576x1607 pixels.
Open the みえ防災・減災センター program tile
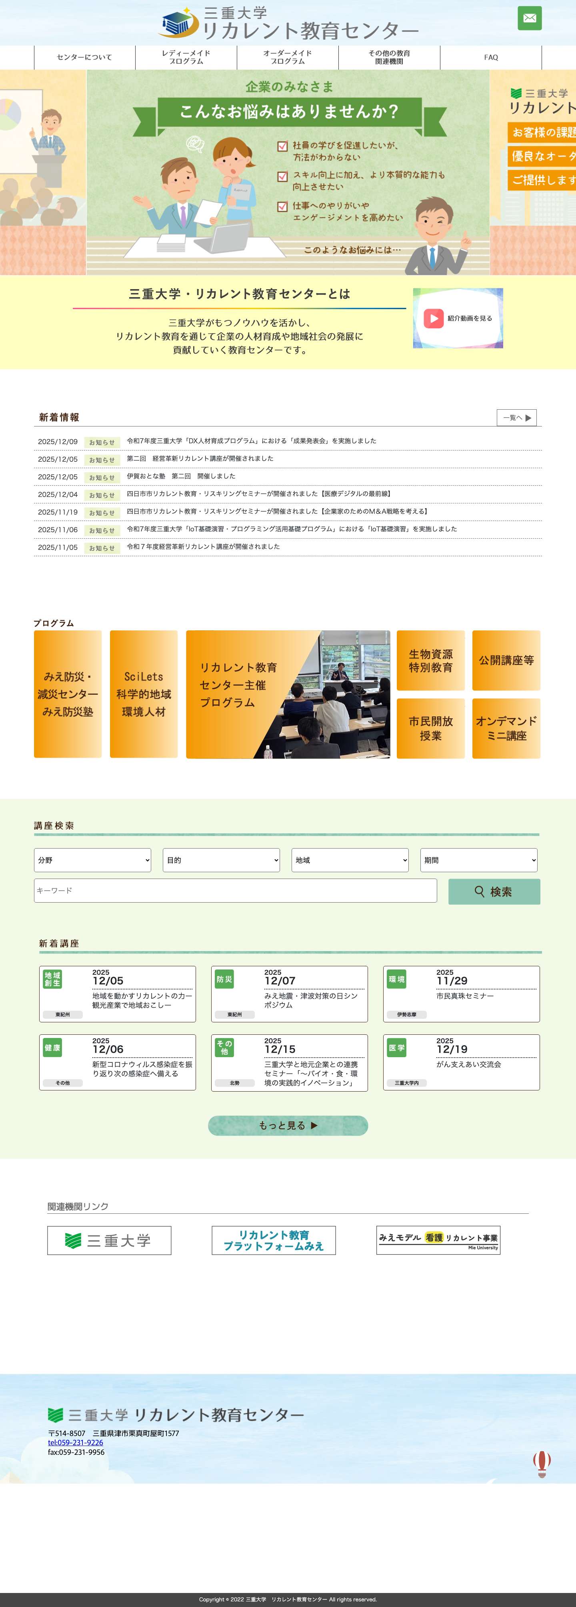[x=68, y=694]
